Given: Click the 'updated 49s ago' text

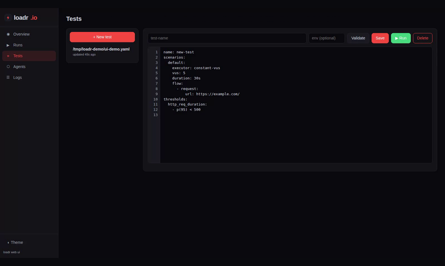Looking at the screenshot, I should coord(84,55).
